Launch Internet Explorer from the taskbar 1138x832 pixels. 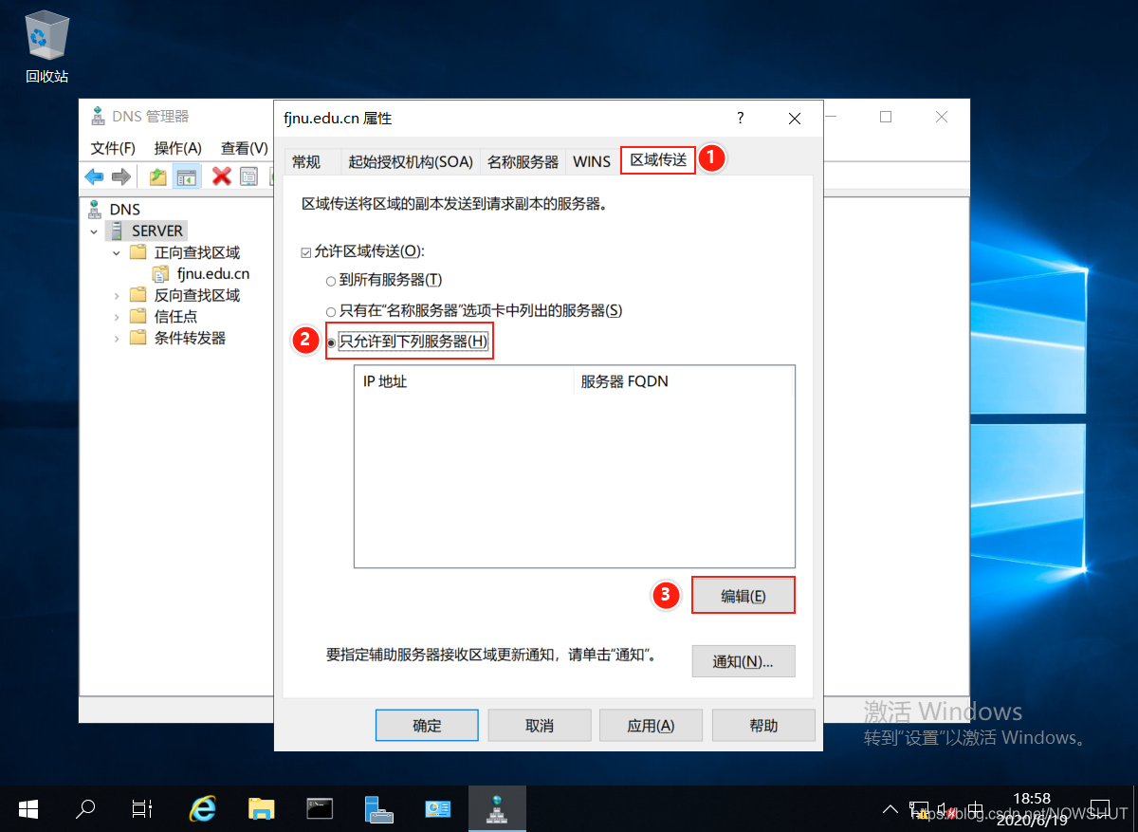[x=202, y=808]
